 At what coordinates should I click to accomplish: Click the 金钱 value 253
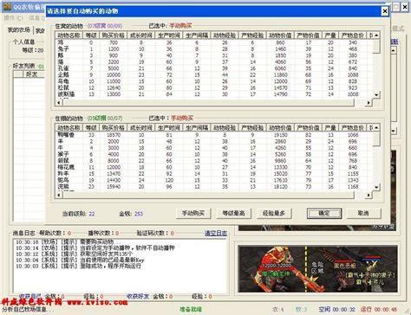(x=139, y=214)
